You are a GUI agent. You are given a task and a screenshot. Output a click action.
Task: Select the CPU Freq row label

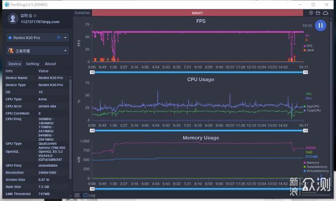[13, 119]
